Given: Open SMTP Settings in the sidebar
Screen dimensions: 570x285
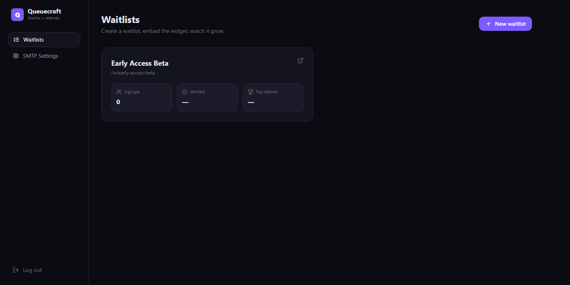Looking at the screenshot, I should click(44, 56).
